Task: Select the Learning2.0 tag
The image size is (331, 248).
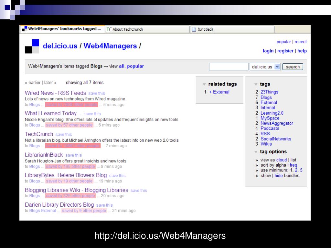Action: click(x=272, y=113)
